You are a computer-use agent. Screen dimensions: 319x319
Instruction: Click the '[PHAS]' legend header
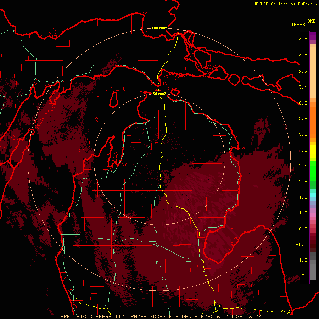click(x=300, y=25)
